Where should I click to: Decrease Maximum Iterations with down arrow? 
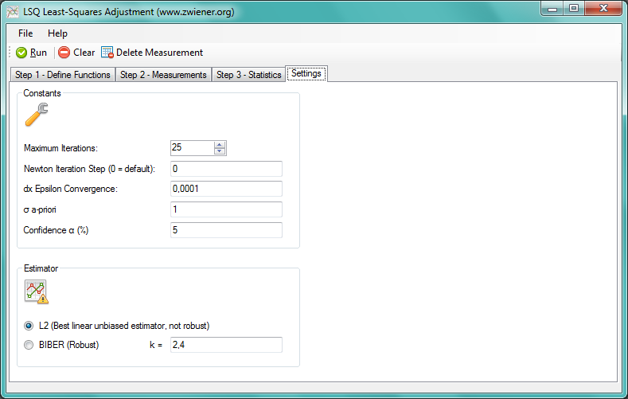tap(220, 151)
